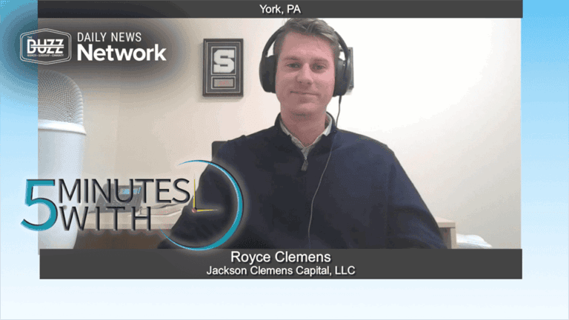Click the 'York, PA' location banner text

[280, 9]
